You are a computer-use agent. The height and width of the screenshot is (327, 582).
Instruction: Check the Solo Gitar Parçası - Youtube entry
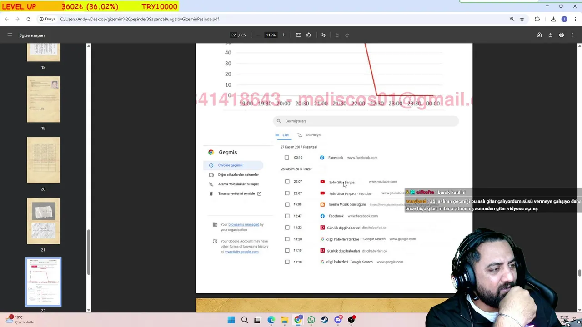click(287, 193)
